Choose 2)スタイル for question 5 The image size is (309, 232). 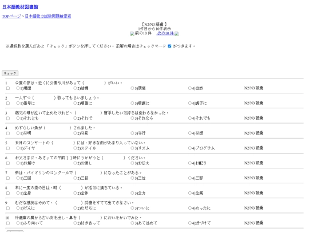click(75, 148)
